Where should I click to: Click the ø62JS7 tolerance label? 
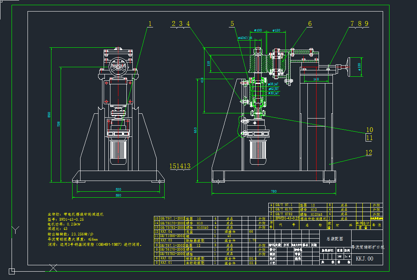(x=273, y=89)
